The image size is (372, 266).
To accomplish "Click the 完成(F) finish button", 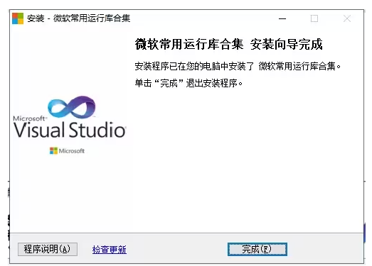I will pos(257,249).
